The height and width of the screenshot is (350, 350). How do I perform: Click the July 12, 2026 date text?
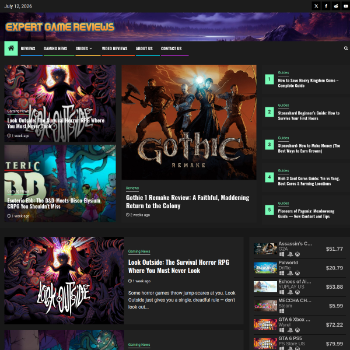pos(18,6)
